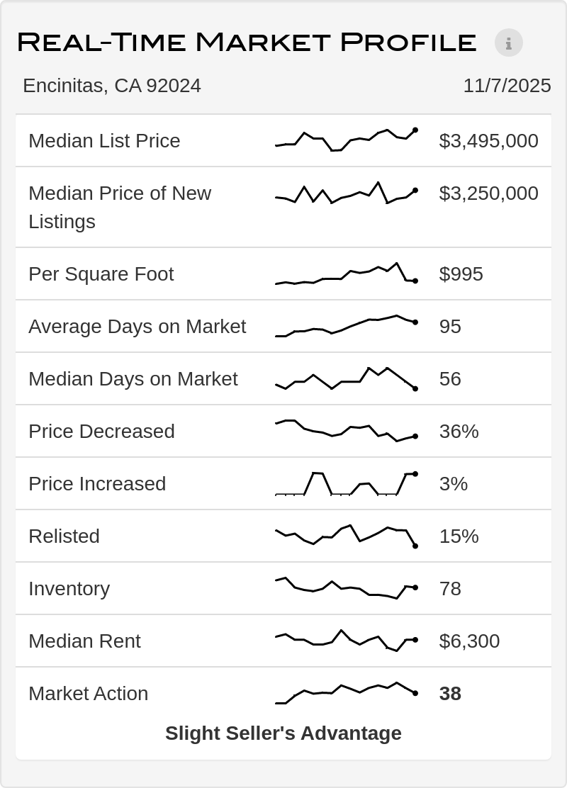Click the Relisted trend sparkline
567x788 pixels.
346,536
